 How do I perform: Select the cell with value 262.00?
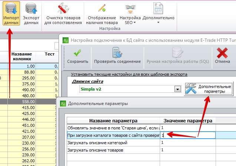[21, 161]
